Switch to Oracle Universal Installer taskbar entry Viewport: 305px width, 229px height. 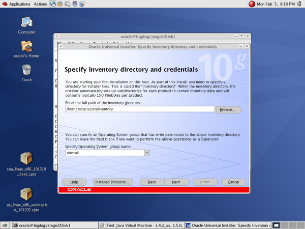[x=228, y=225]
